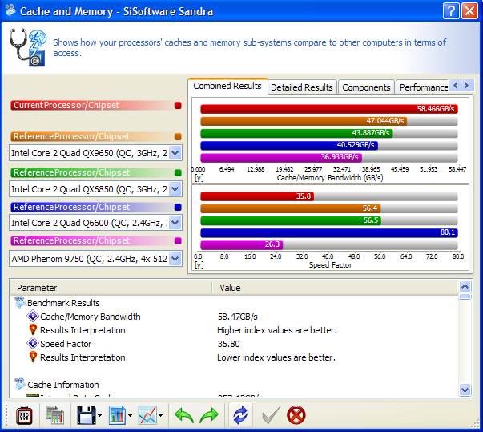Image resolution: width=483 pixels, height=432 pixels.
Task: Click the Higher index values are better text
Action: tap(277, 330)
